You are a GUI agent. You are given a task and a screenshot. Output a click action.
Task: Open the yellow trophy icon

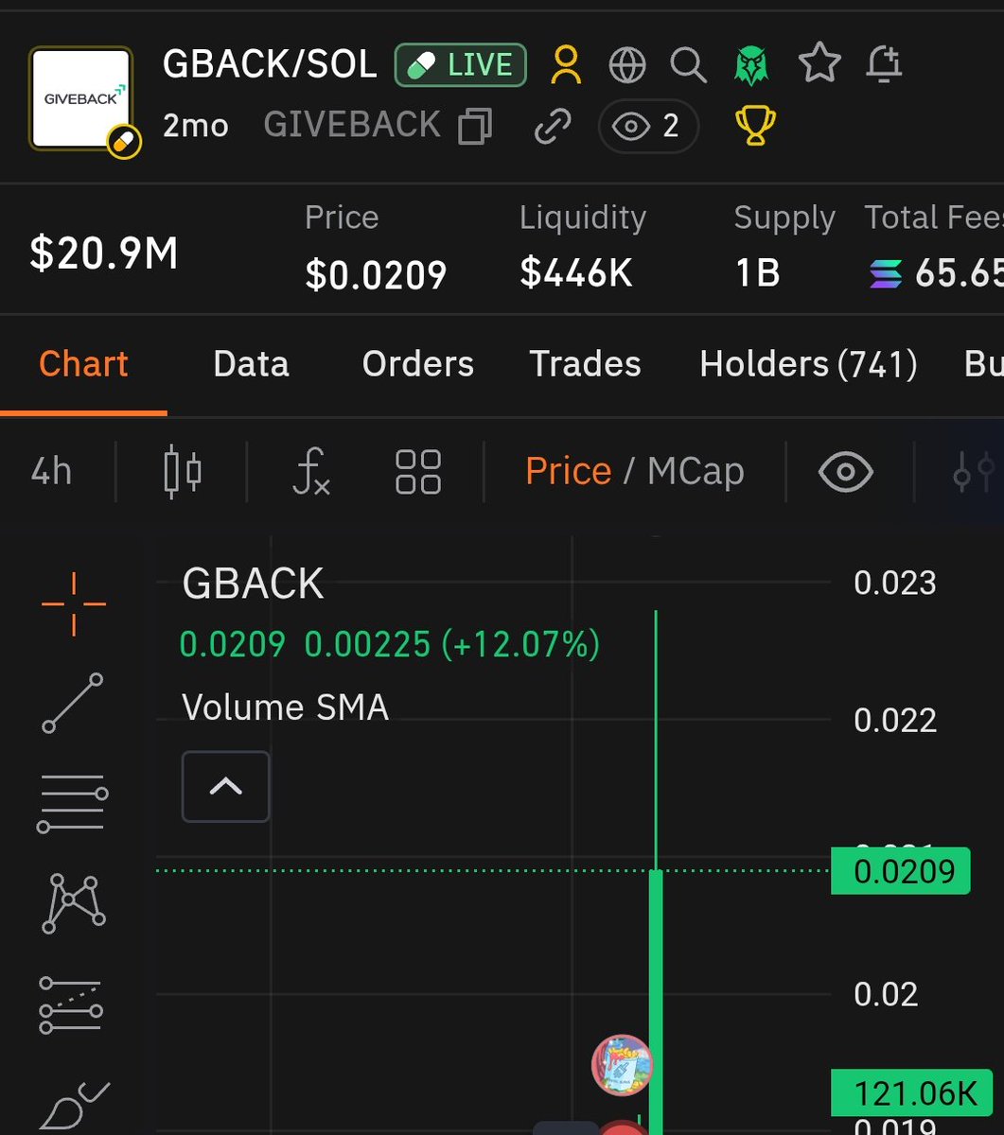[x=755, y=126]
